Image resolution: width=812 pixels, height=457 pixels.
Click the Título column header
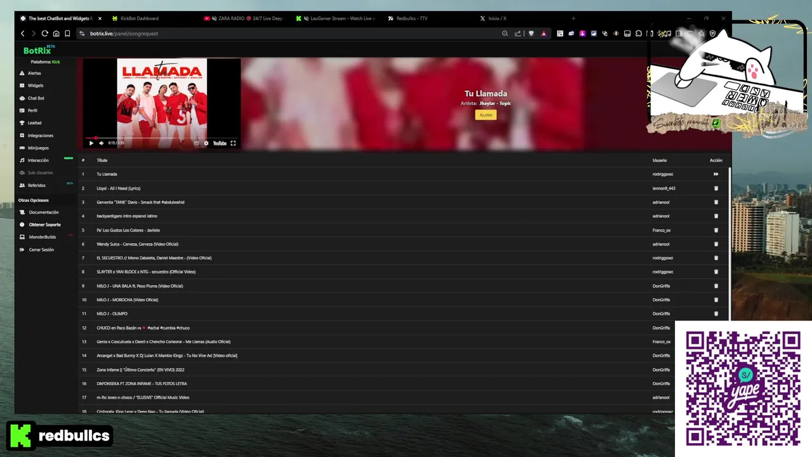(101, 160)
